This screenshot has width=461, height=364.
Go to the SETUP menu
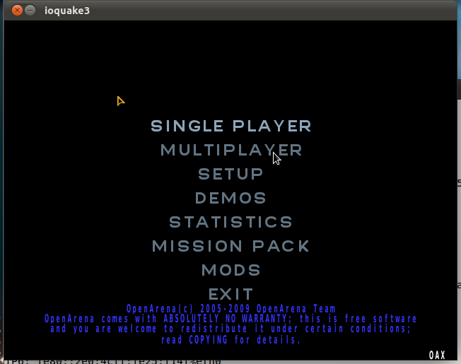point(230,174)
